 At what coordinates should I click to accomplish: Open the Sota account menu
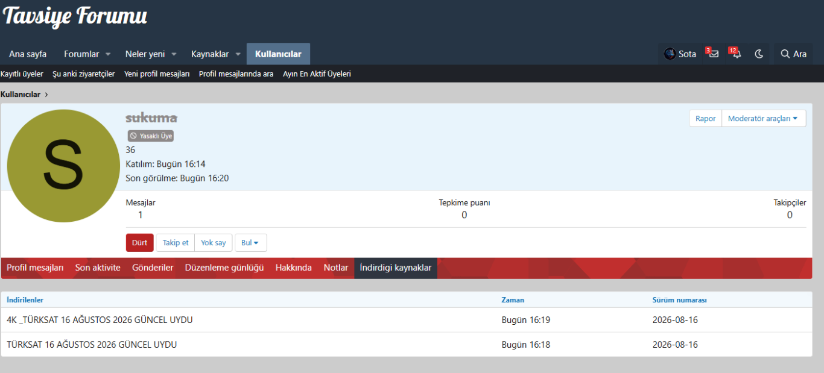680,54
